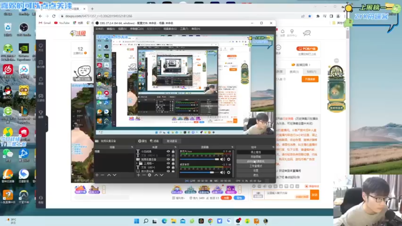This screenshot has width=402, height=226.
Task: Click 开始录制 button in OBS controls
Action: pyautogui.click(x=256, y=157)
